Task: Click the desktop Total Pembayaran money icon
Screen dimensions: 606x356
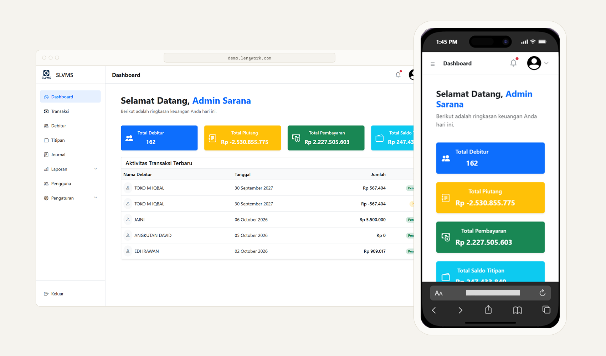Action: point(296,138)
